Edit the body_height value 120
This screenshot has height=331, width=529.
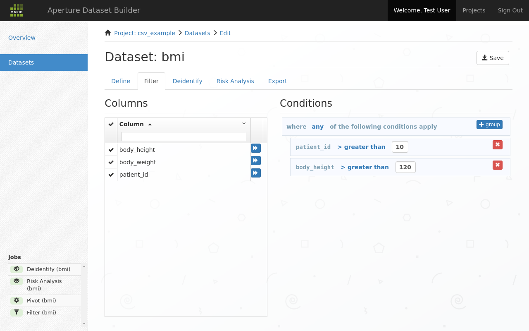(405, 167)
